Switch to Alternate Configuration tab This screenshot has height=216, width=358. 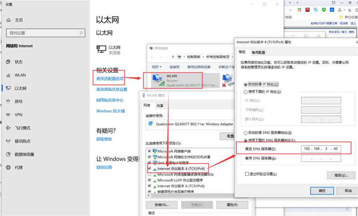258,52
